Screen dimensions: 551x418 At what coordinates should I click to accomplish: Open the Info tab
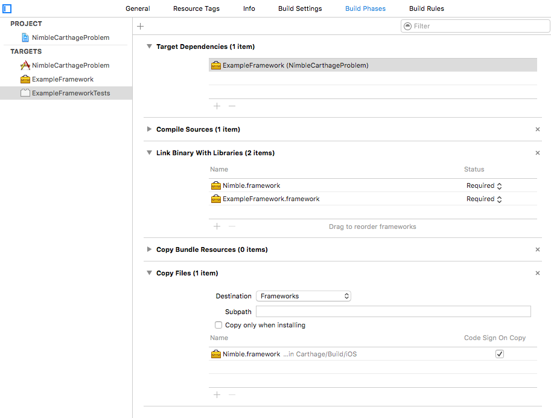[x=249, y=8]
